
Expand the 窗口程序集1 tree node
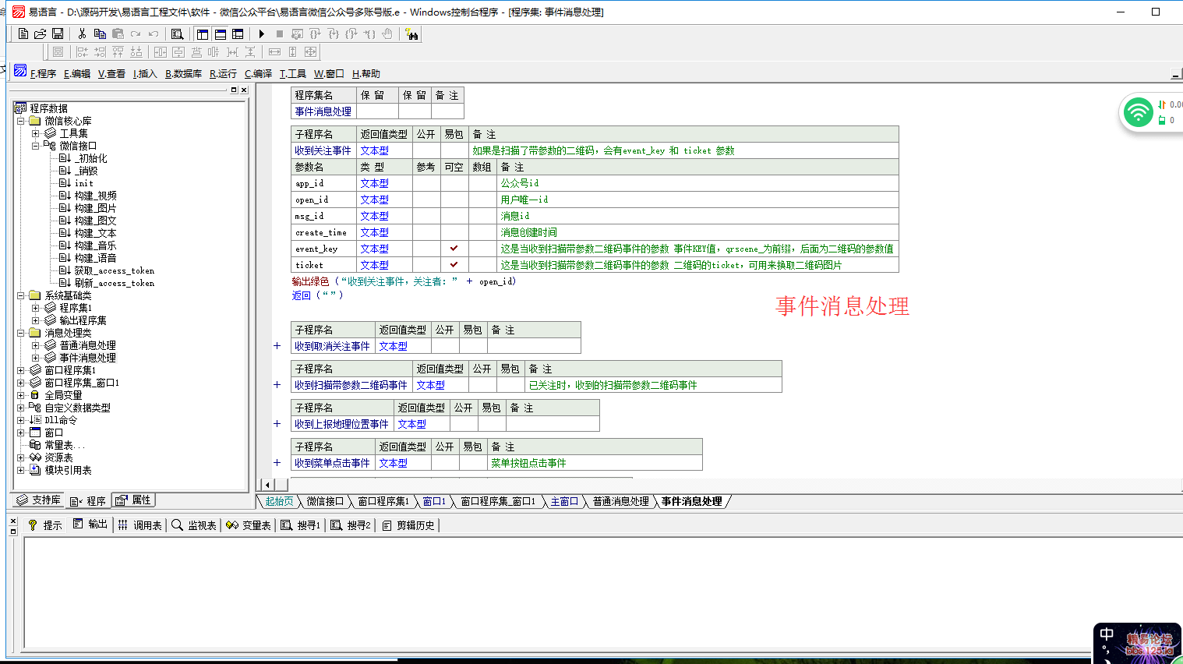21,370
